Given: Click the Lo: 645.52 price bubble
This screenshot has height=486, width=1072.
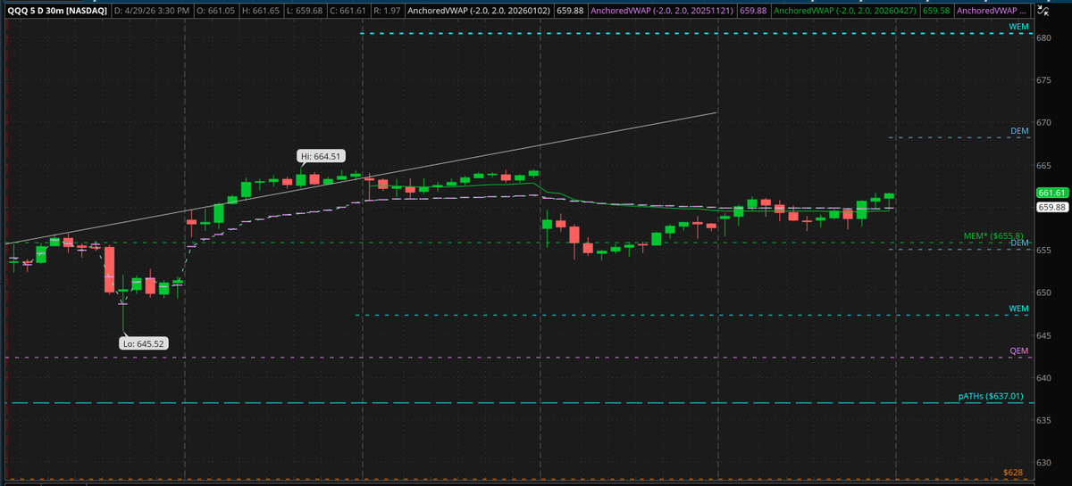Looking at the screenshot, I should 144,342.
